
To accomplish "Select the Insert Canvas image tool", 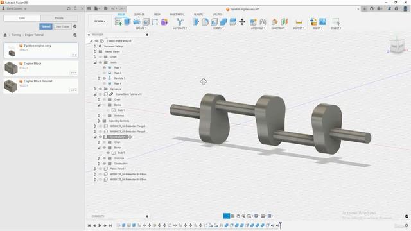I will (x=322, y=22).
